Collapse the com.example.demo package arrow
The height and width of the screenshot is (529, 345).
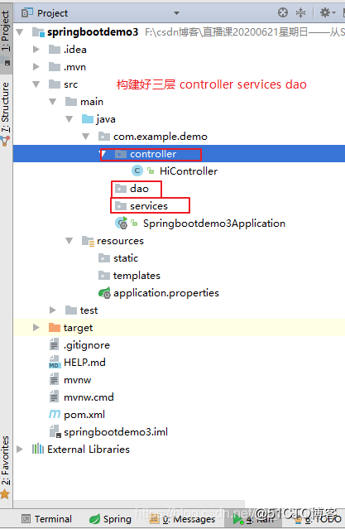tap(86, 137)
